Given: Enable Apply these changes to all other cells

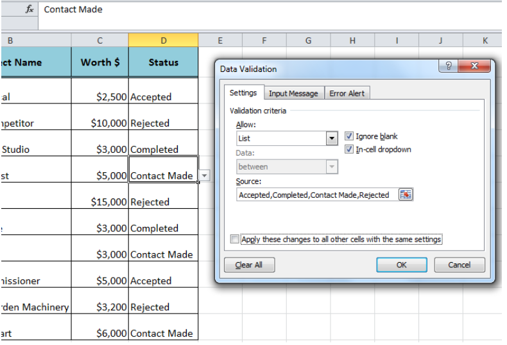Looking at the screenshot, I should point(235,239).
